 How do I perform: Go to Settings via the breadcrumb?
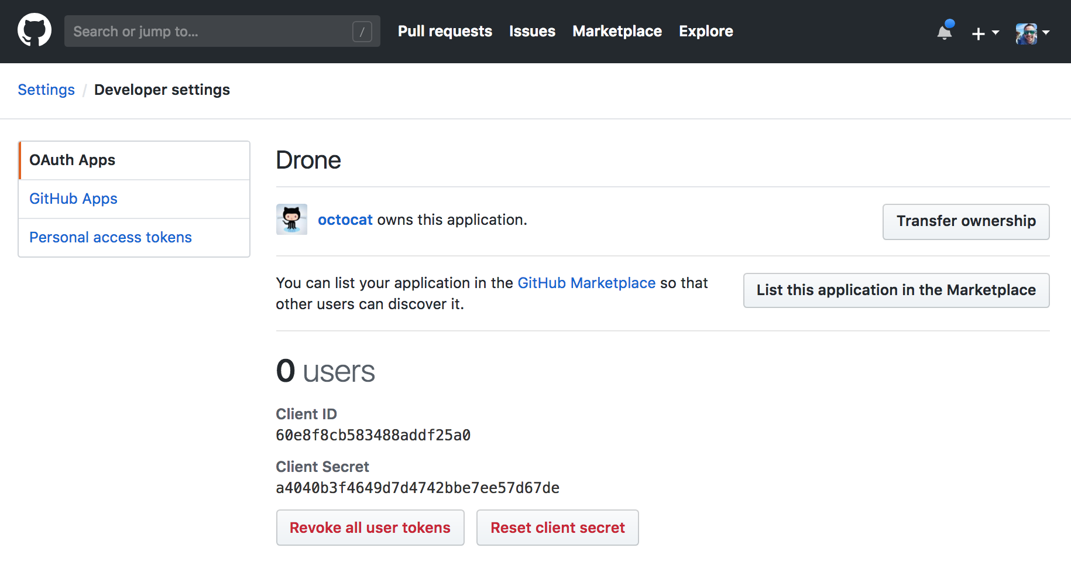point(46,90)
